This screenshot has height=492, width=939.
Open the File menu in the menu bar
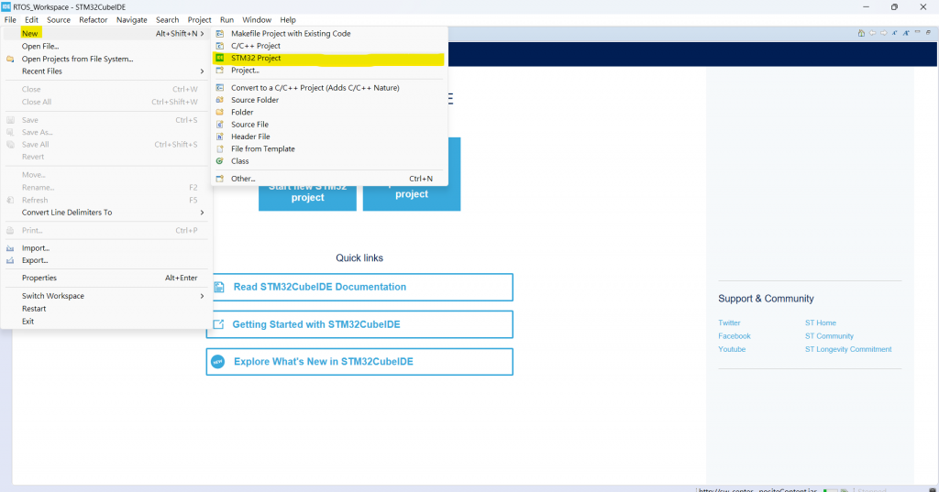coord(10,20)
